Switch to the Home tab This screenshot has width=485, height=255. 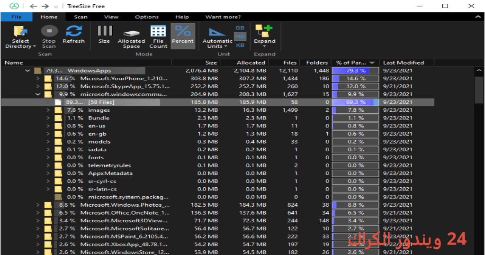pyautogui.click(x=49, y=17)
